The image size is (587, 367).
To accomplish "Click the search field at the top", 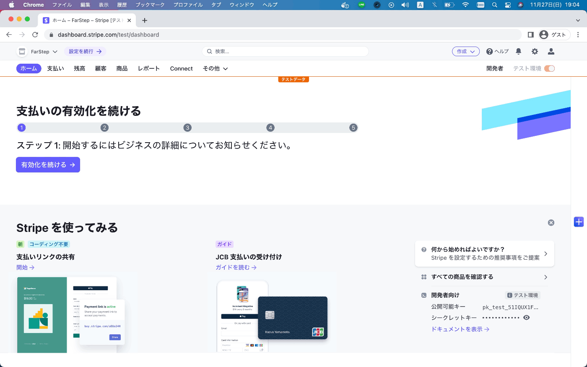I will pos(285,51).
